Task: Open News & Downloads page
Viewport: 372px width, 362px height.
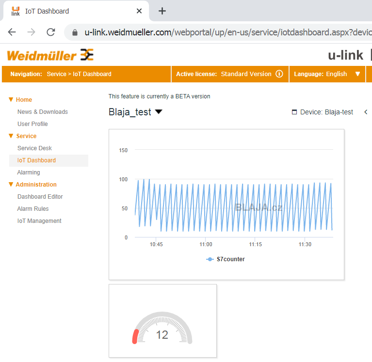Action: [x=43, y=111]
